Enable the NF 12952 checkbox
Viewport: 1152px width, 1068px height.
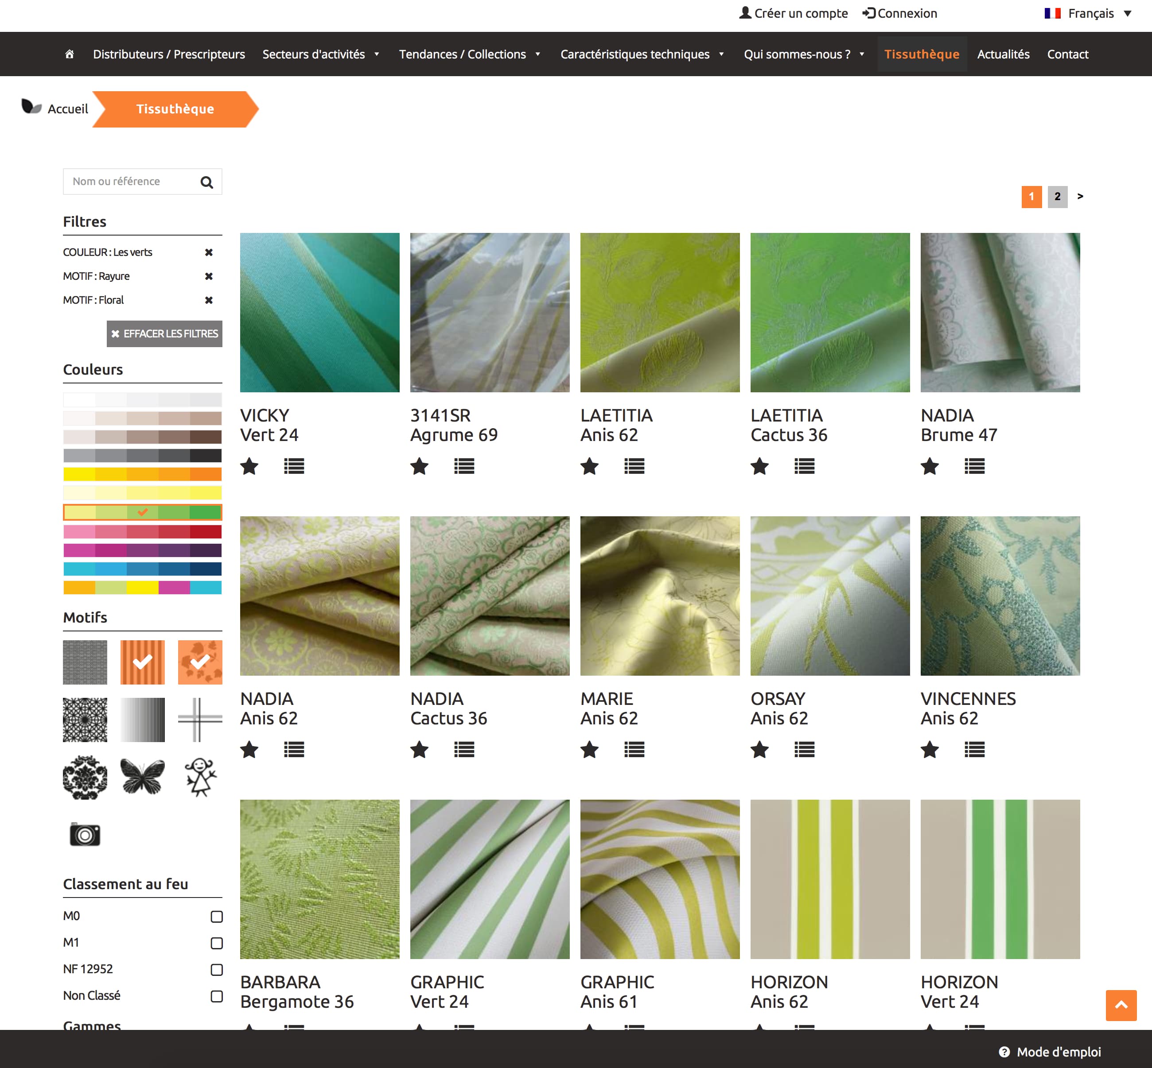pos(216,970)
